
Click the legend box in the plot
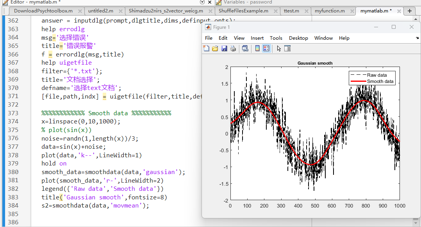tap(373, 78)
